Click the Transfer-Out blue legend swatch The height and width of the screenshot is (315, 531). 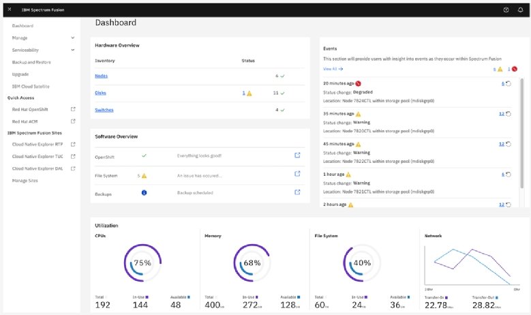coord(496,297)
